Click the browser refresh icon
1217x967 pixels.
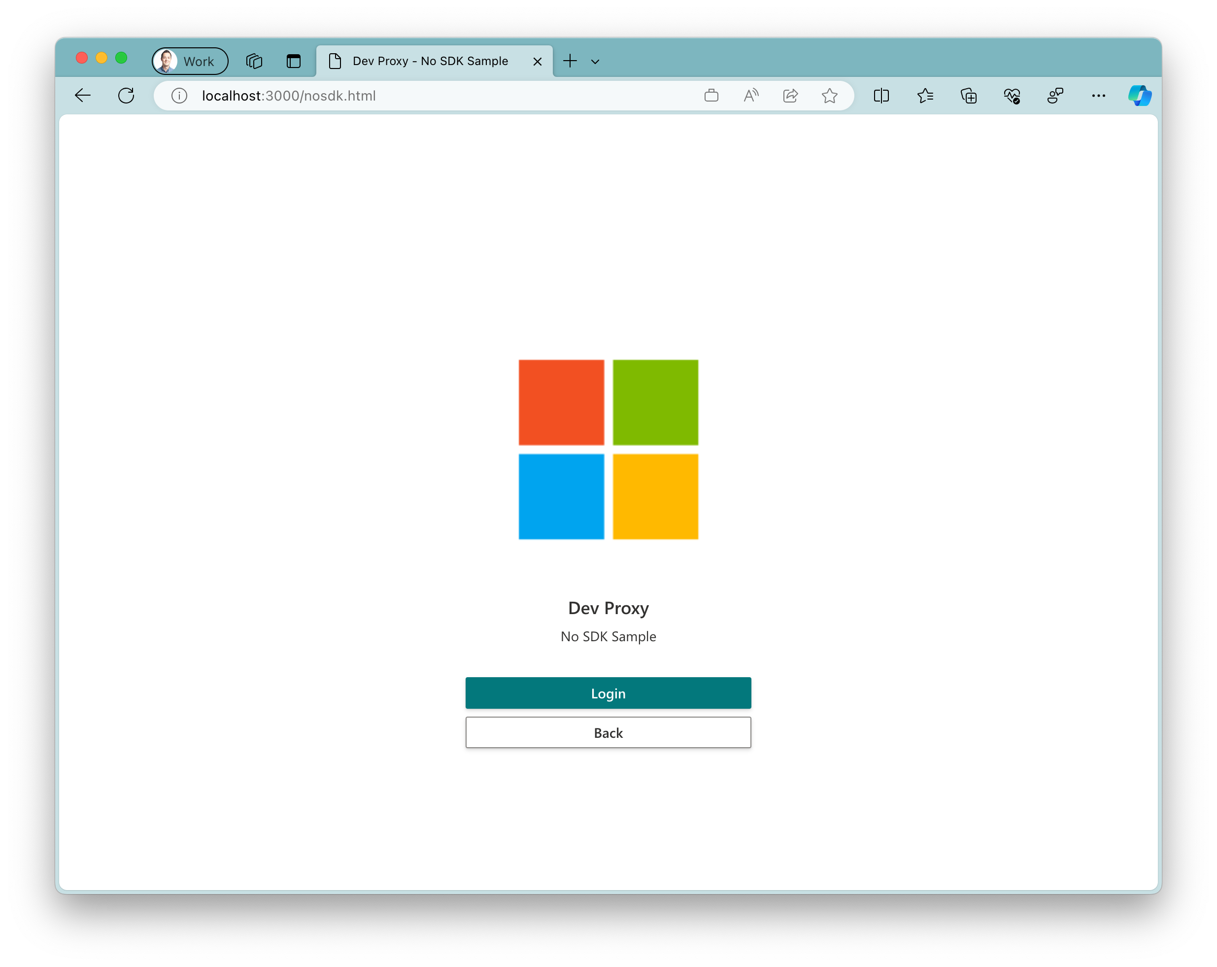126,95
